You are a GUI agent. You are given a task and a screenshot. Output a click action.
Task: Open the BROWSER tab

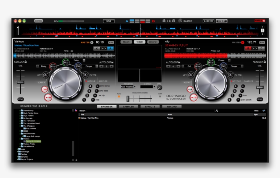(107, 106)
